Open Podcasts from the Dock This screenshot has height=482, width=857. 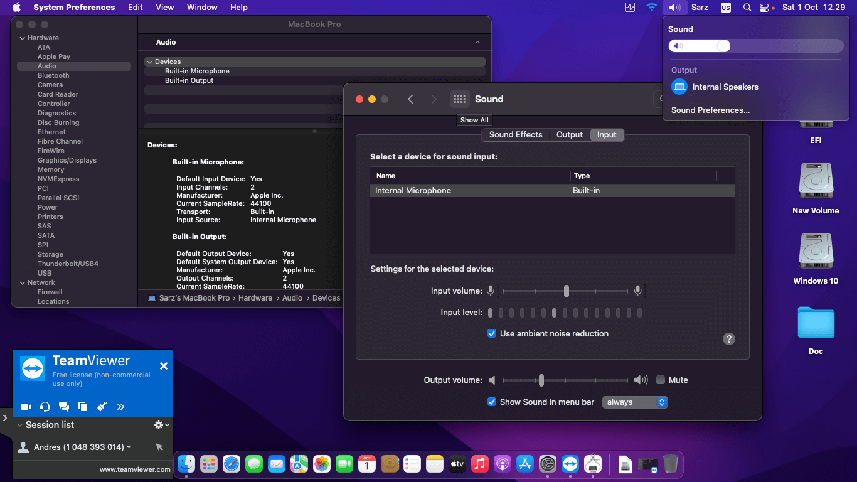pos(503,464)
